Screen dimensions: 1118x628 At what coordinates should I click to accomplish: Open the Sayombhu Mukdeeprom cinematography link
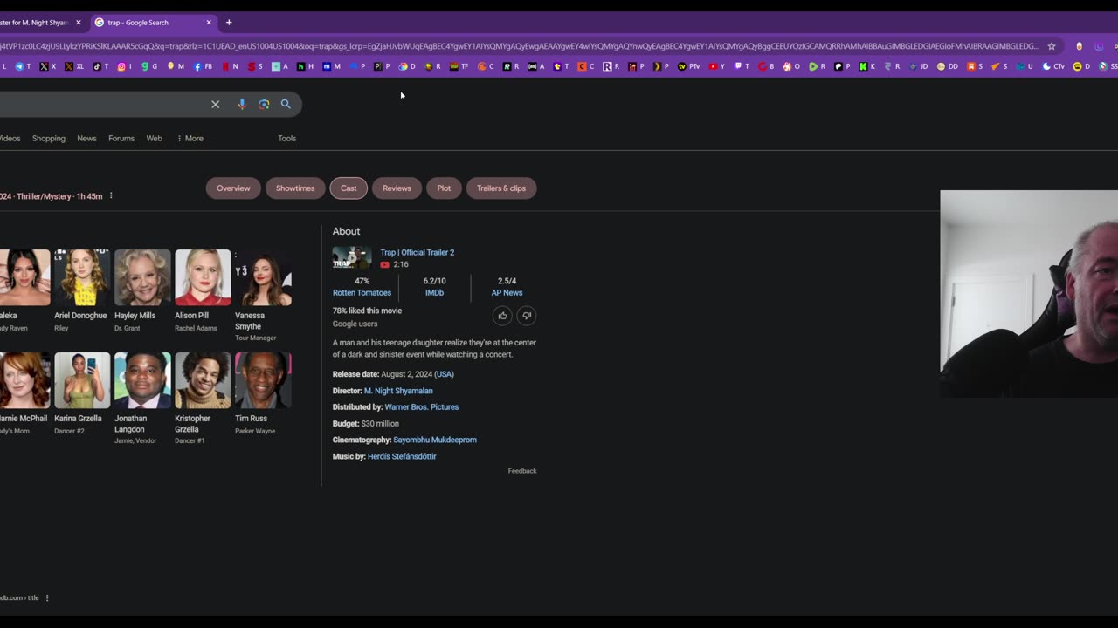pyautogui.click(x=435, y=440)
